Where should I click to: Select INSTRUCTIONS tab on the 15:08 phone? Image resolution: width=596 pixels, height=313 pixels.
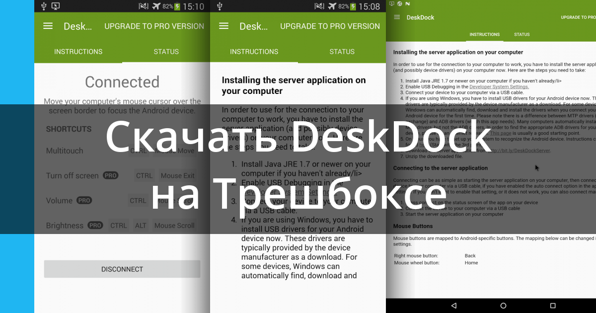tap(254, 51)
